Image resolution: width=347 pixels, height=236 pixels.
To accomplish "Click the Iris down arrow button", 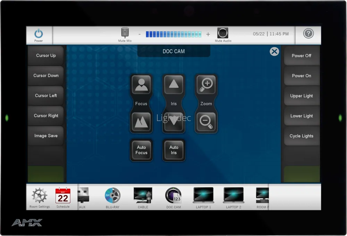I will (173, 123).
